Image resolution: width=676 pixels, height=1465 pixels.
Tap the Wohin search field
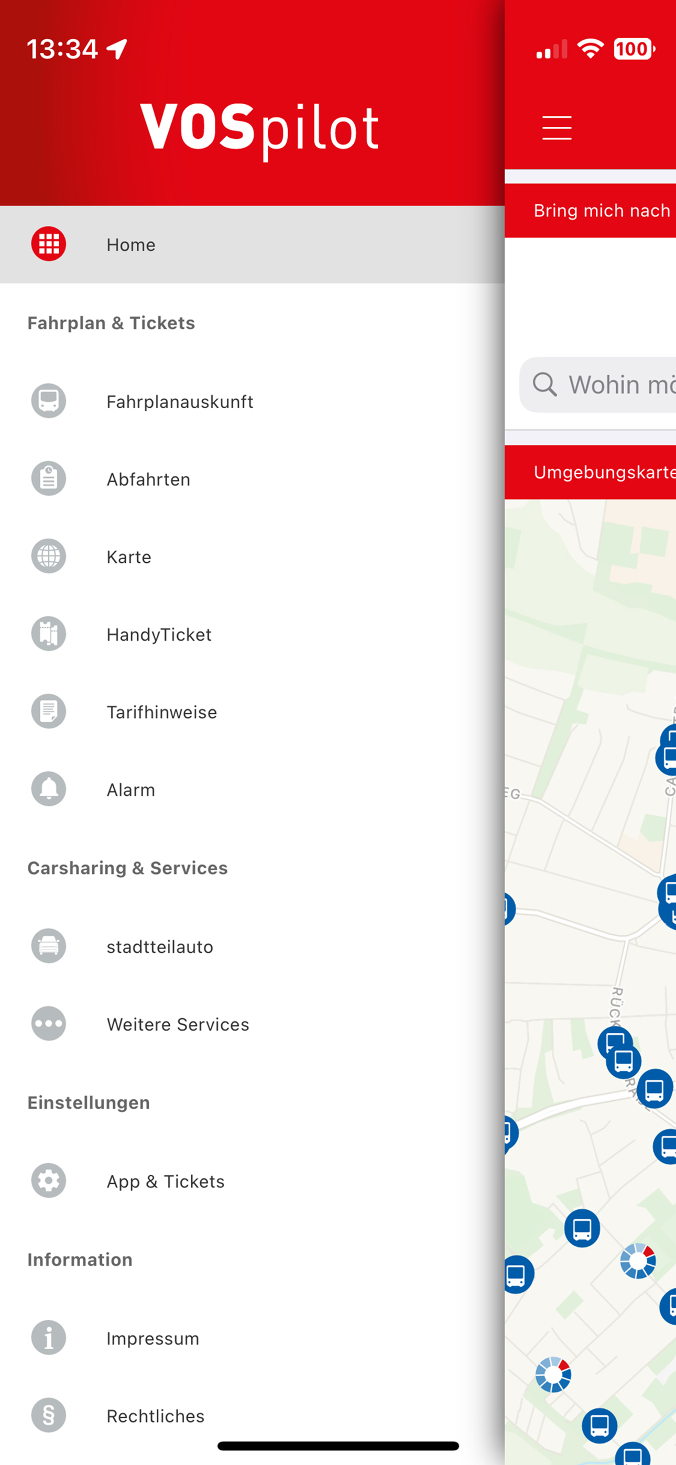point(597,385)
